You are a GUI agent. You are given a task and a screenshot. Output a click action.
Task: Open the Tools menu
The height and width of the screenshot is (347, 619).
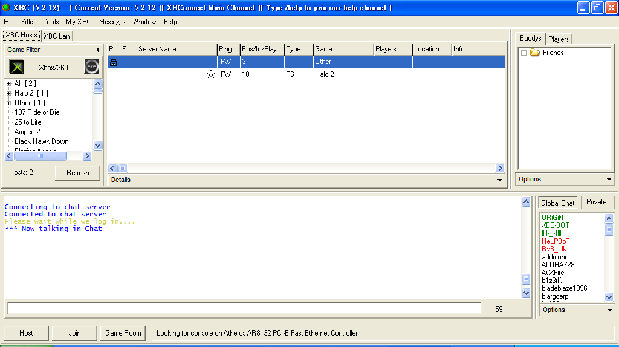[51, 22]
